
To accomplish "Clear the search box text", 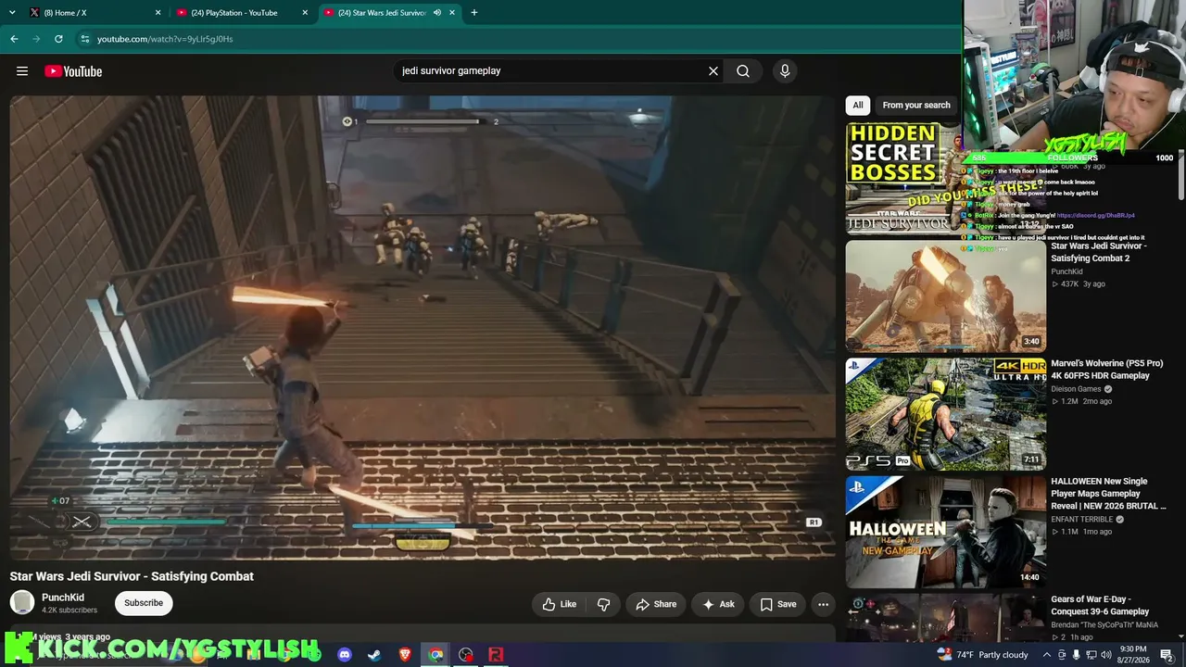I will (713, 71).
